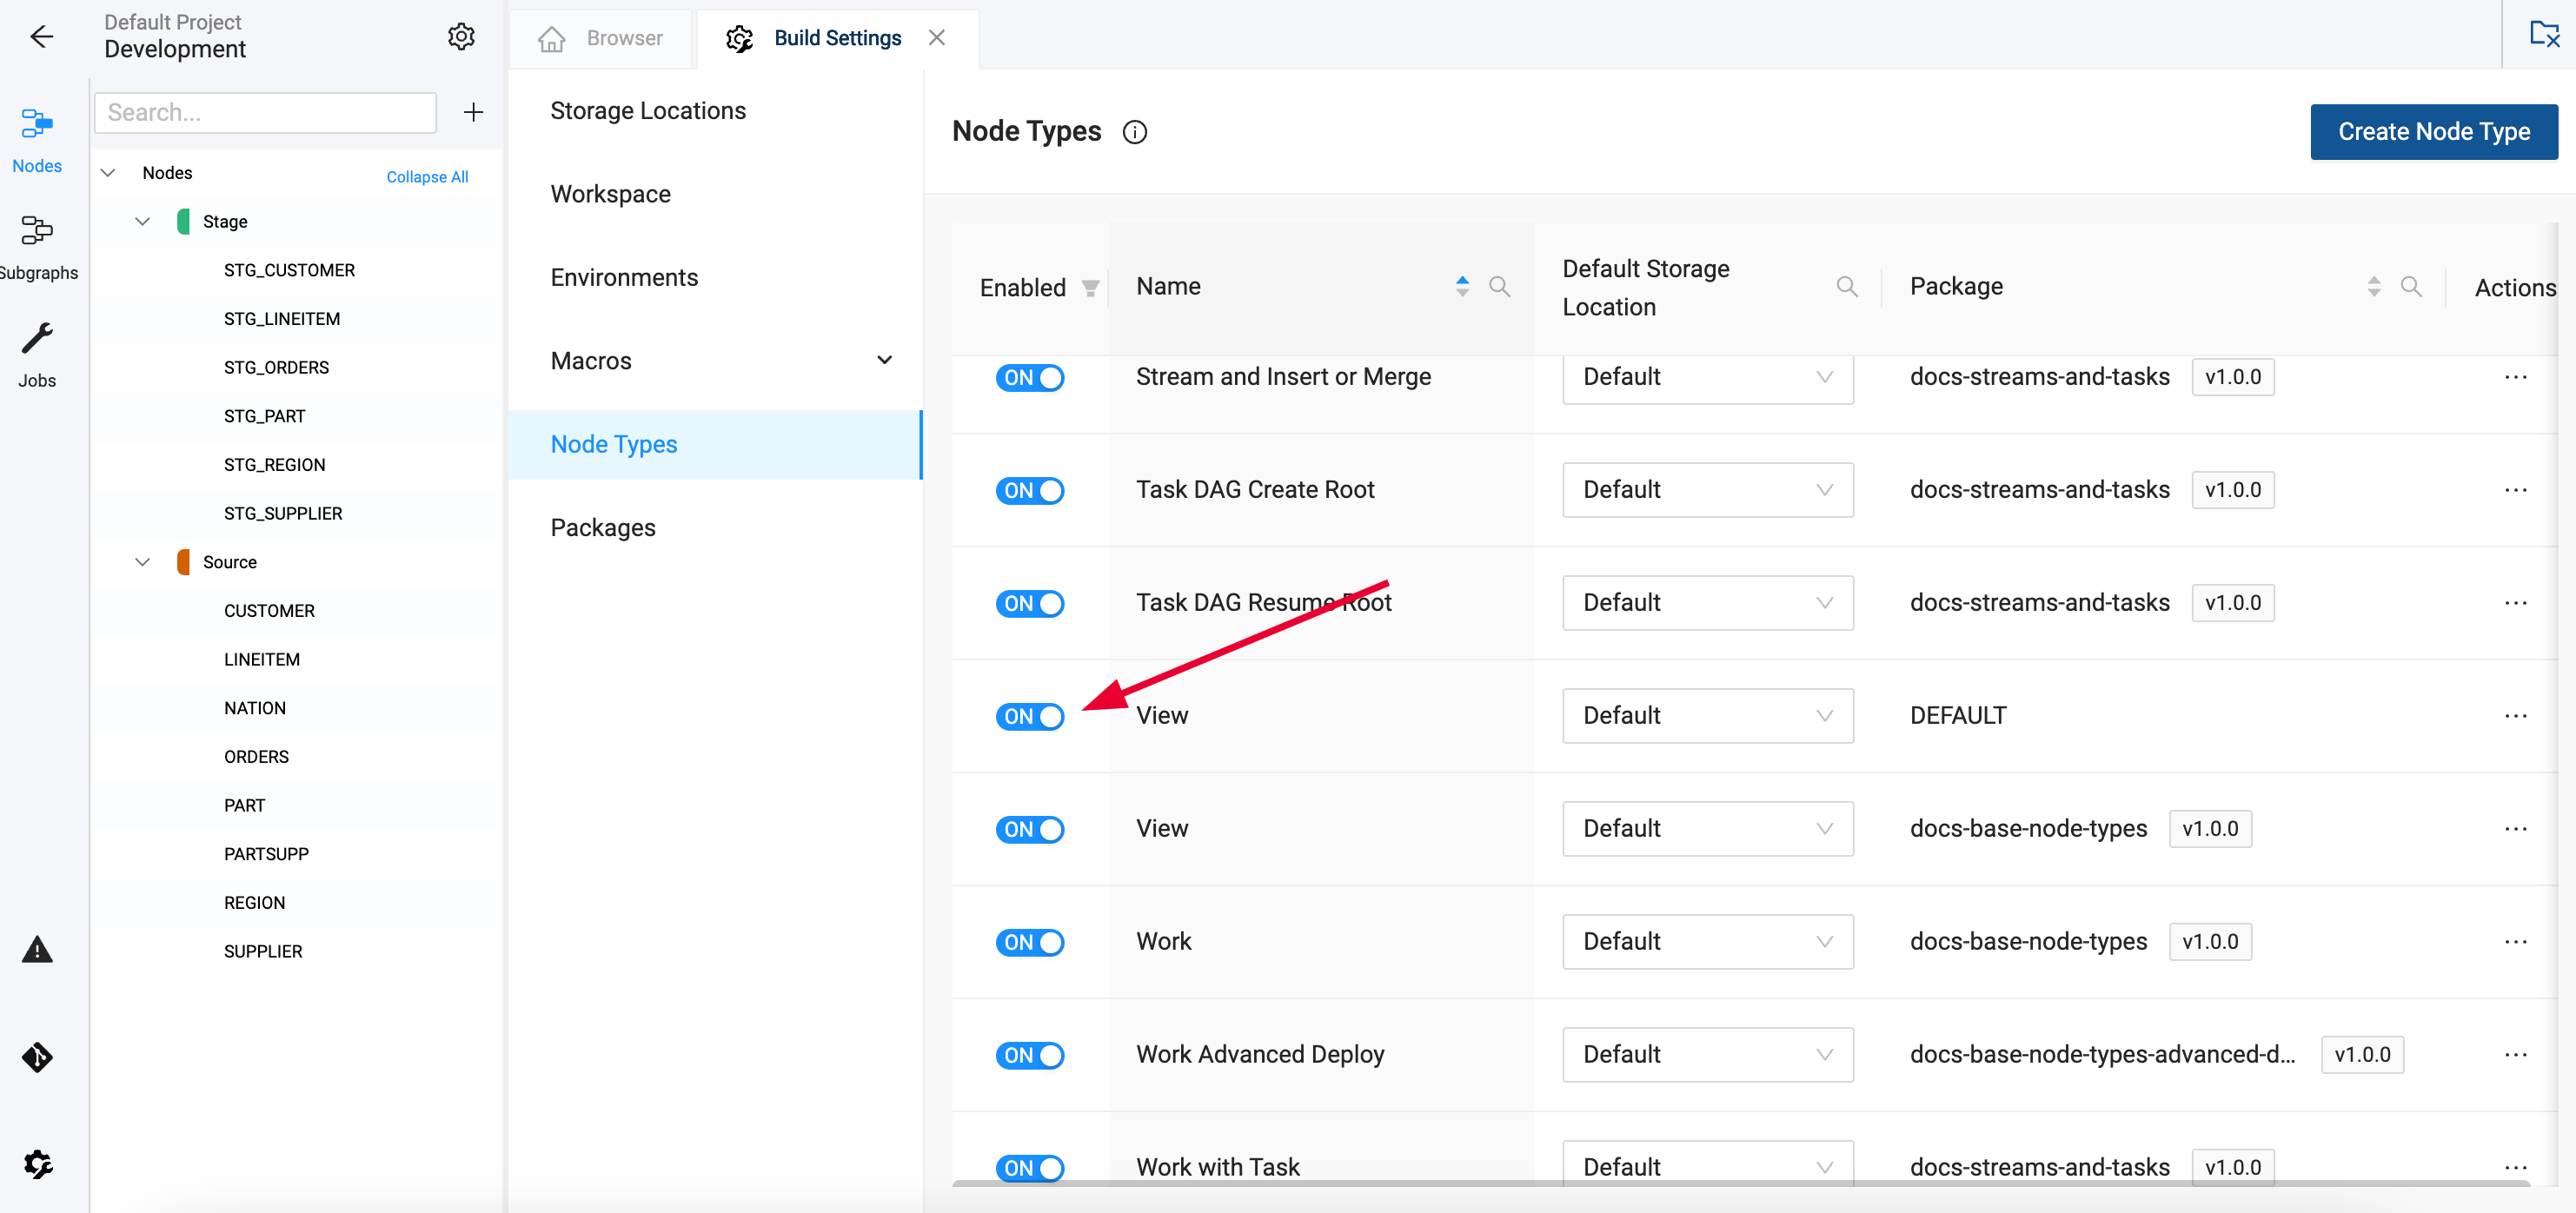
Task: Disable the Task DAG Create Root node type
Action: (1030, 490)
